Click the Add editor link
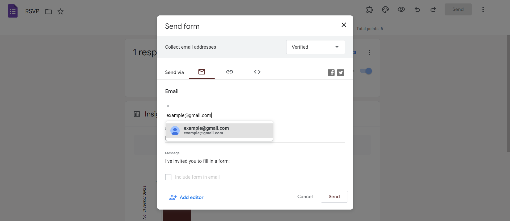The height and width of the screenshot is (221, 510). point(186,197)
